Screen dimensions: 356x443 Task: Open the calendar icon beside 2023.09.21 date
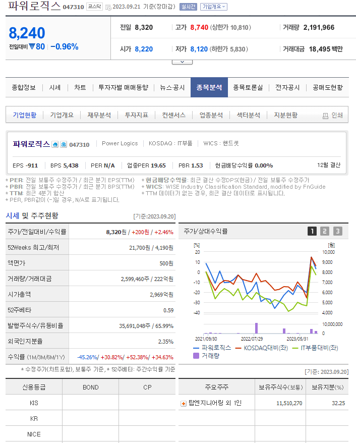pos(108,8)
